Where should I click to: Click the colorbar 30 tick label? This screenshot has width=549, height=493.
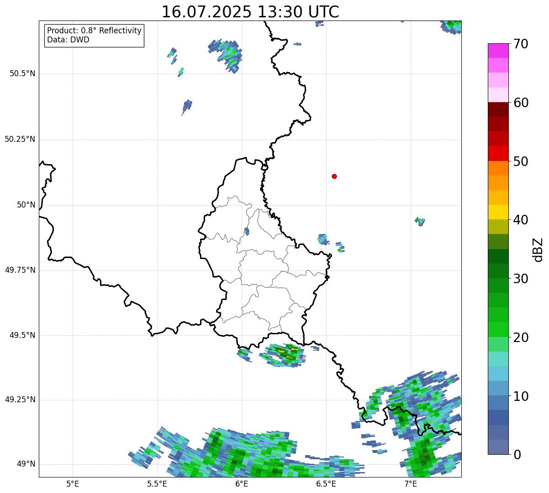521,279
